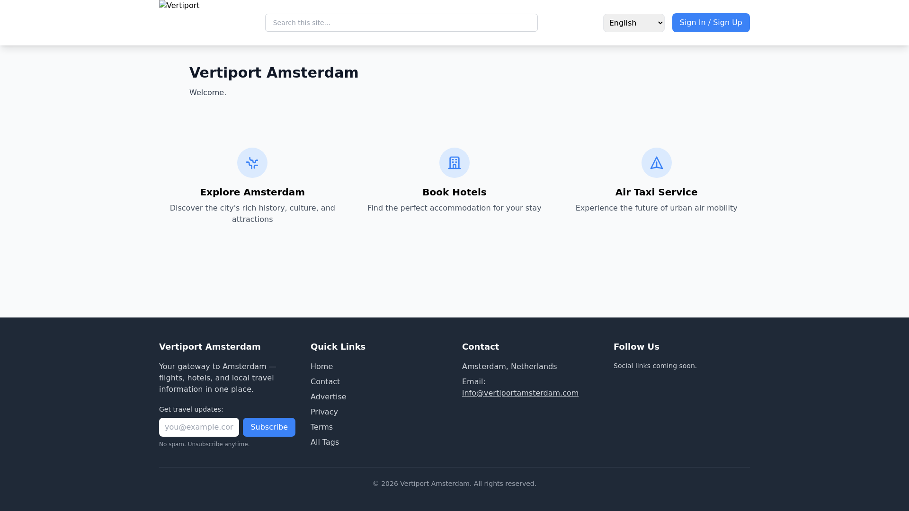Click the Quick Links footer heading
The image size is (909, 511).
tap(338, 347)
